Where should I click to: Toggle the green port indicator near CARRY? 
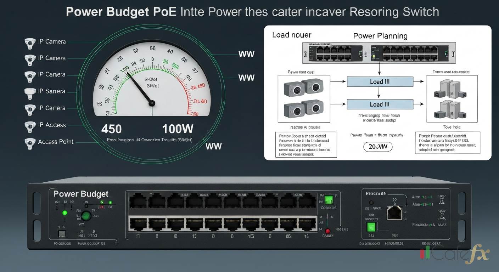click(329, 199)
